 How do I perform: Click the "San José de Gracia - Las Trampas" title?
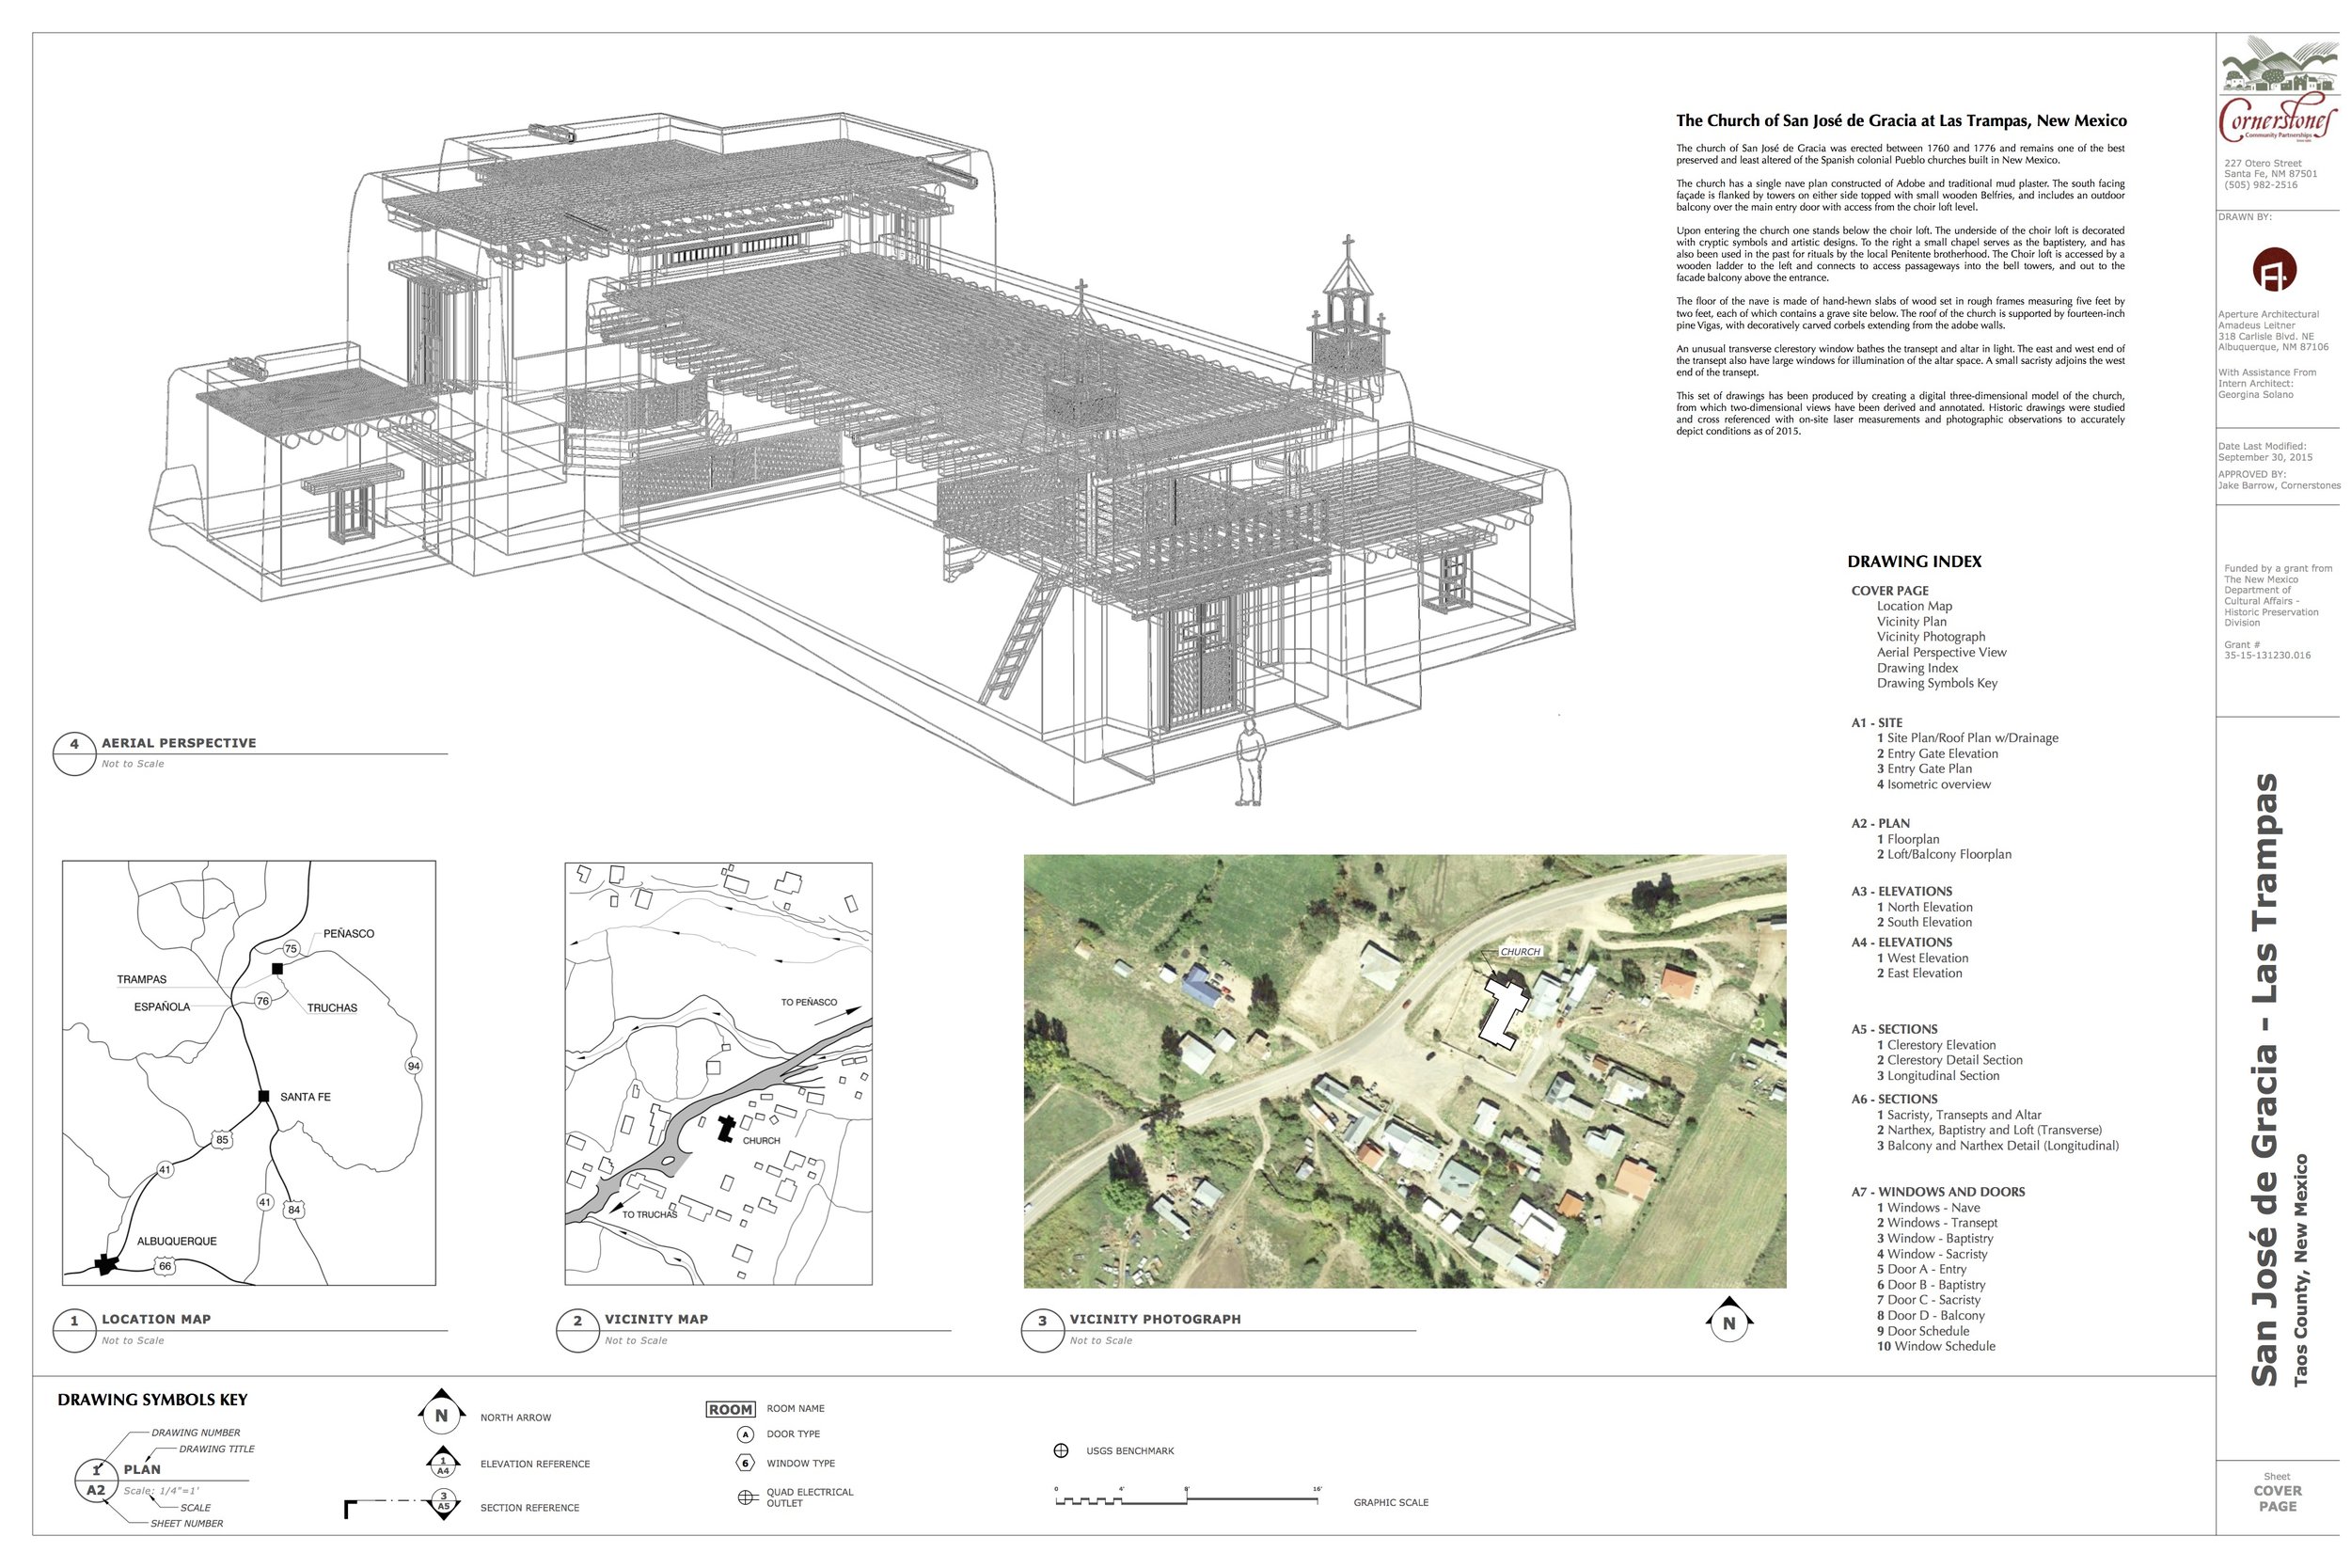pos(2264,1080)
